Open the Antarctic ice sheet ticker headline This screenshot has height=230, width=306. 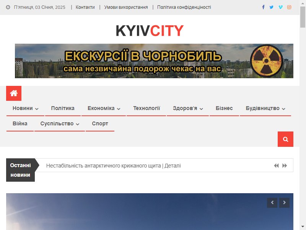tap(113, 166)
